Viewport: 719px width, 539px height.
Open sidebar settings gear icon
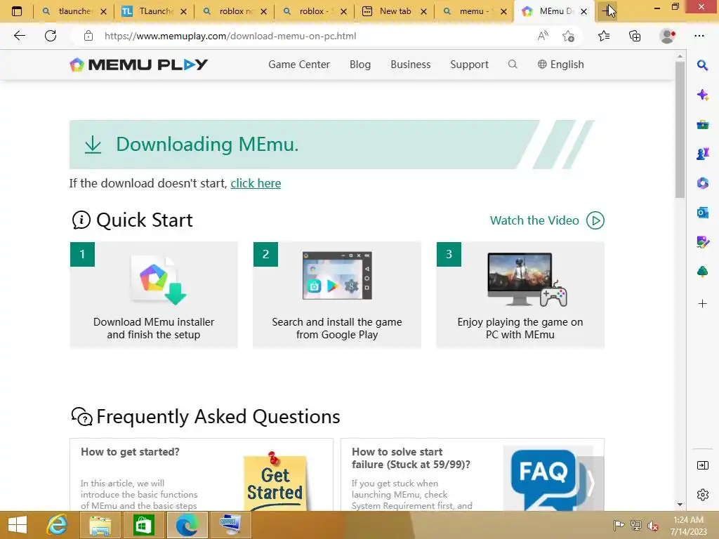click(x=702, y=495)
